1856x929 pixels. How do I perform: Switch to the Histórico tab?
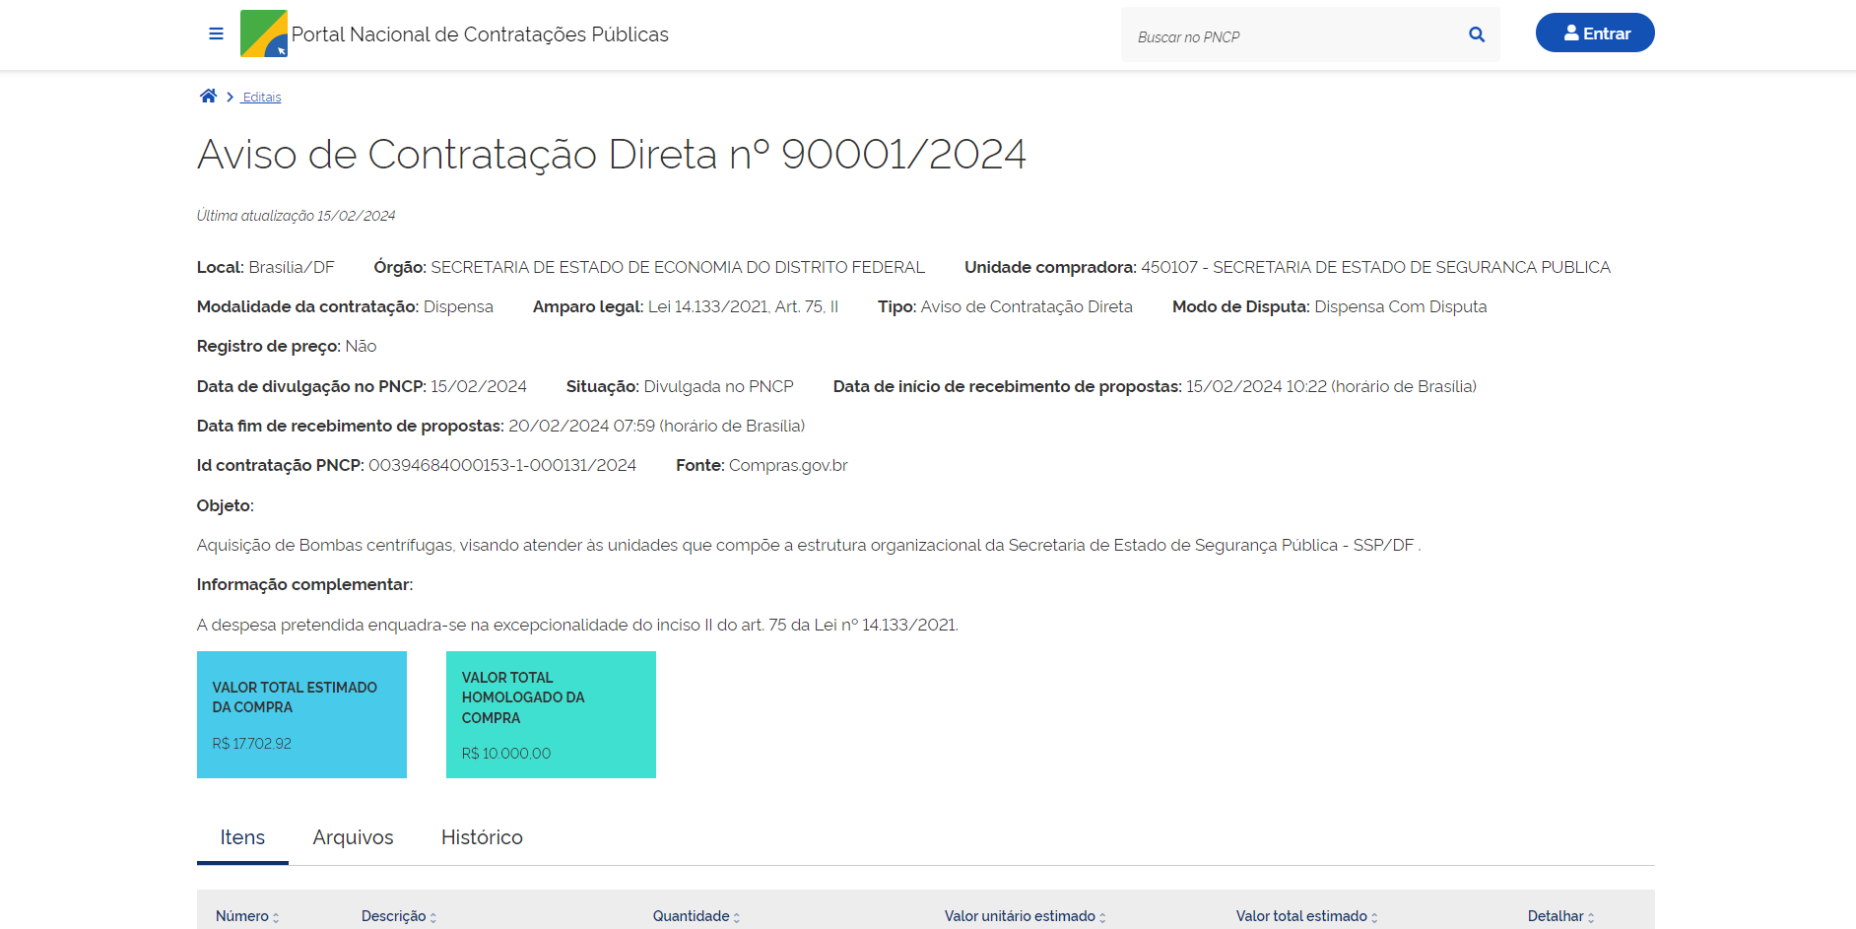click(x=482, y=837)
